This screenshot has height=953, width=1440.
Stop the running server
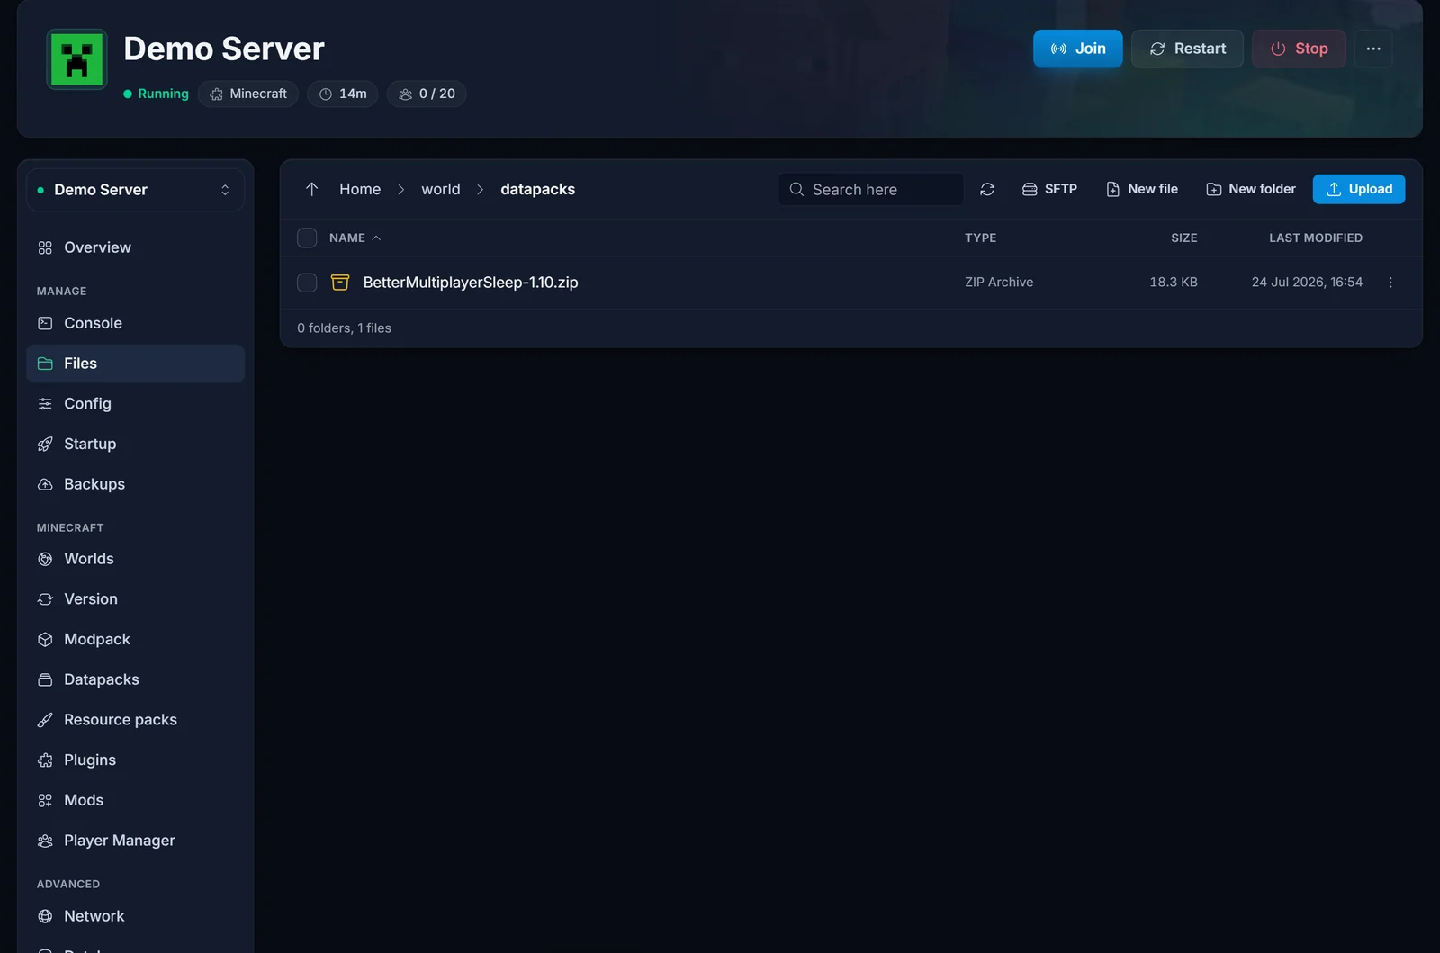click(1299, 49)
